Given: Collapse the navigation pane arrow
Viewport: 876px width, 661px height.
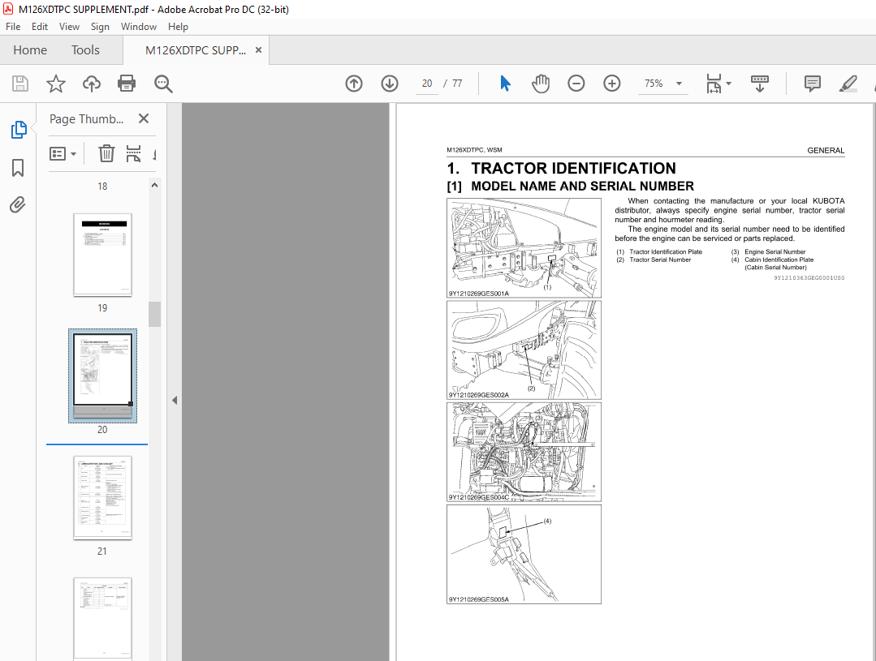Looking at the screenshot, I should click(175, 401).
